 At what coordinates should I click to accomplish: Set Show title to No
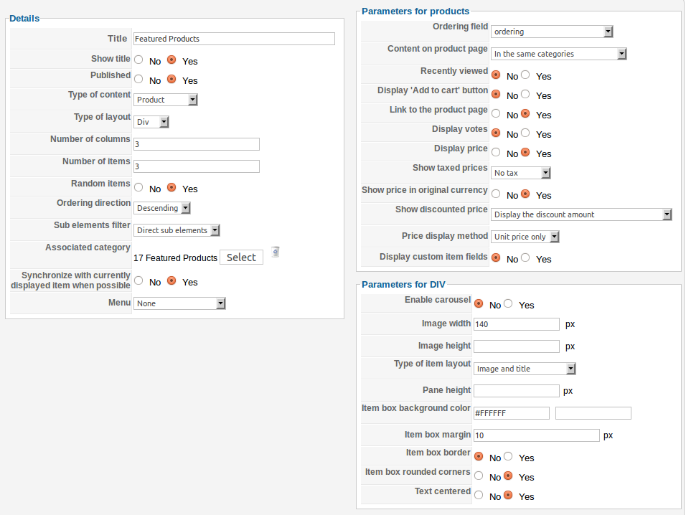138,60
